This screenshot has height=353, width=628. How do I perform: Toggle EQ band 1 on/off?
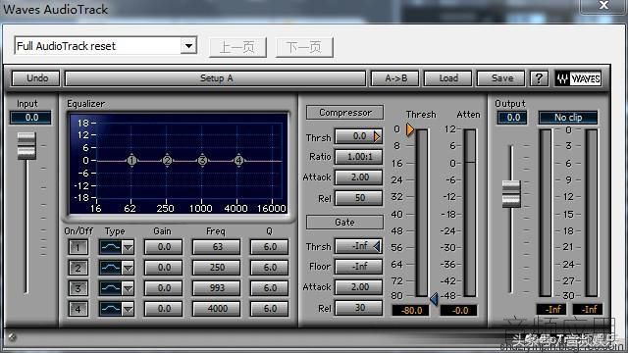[x=78, y=247]
